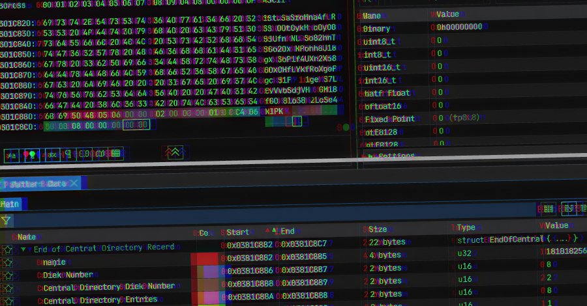Collapse the End of Central Directory Record tree
The image size is (587, 306).
(24, 249)
